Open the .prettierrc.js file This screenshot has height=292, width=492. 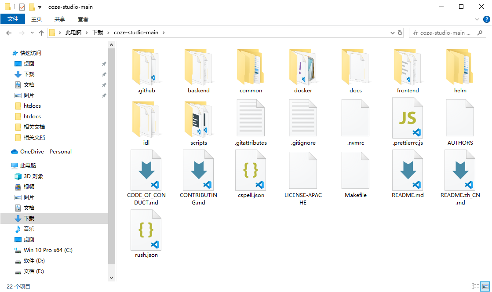coord(408,119)
